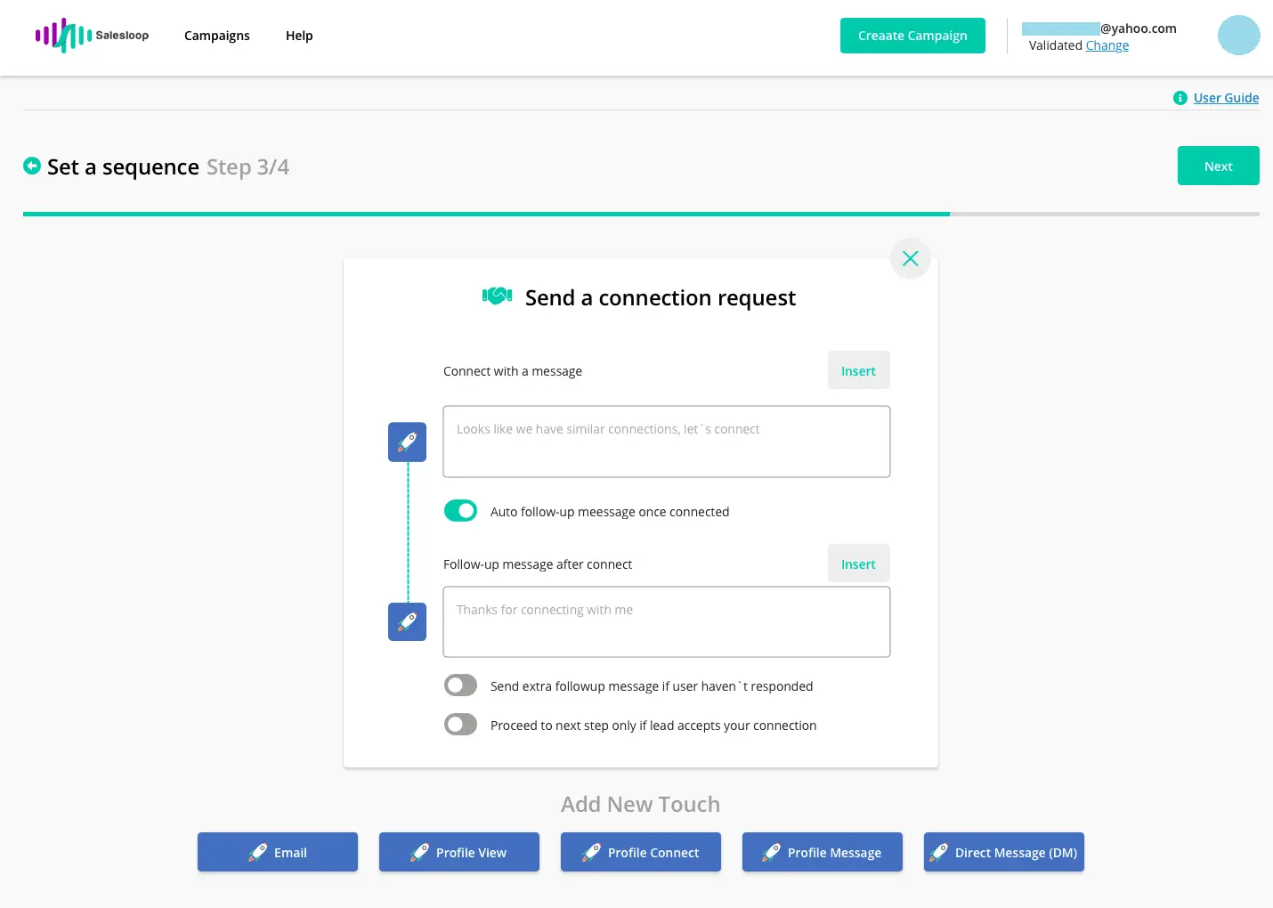This screenshot has width=1273, height=908.
Task: Focus the connect message text field
Action: click(x=667, y=442)
